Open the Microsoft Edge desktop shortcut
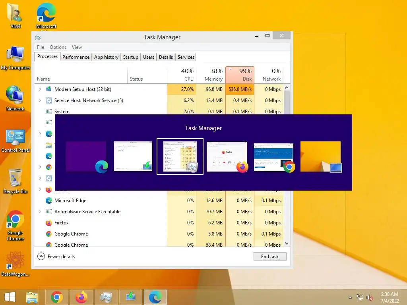The width and height of the screenshot is (407, 305). pos(46,15)
